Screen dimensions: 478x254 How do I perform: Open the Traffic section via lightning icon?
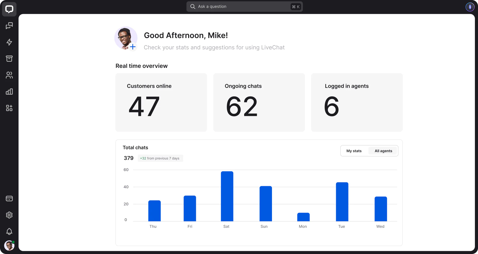(x=9, y=42)
